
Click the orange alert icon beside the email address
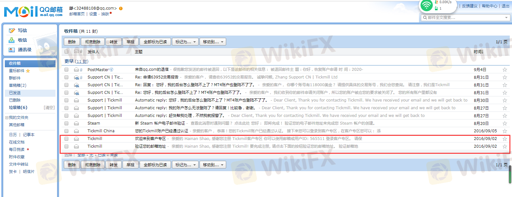[x=121, y=8]
